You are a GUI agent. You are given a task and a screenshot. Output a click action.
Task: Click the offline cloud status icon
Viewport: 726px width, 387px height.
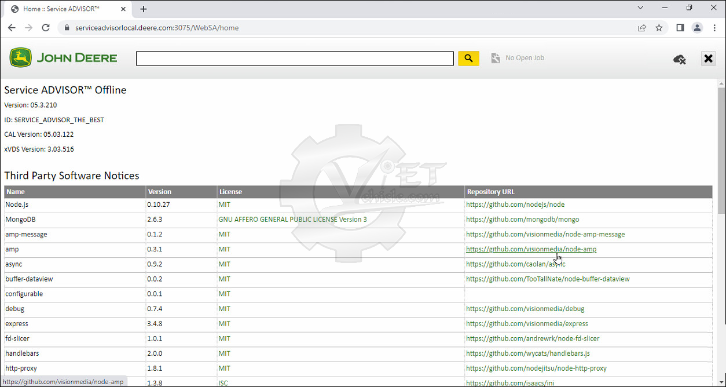(680, 59)
